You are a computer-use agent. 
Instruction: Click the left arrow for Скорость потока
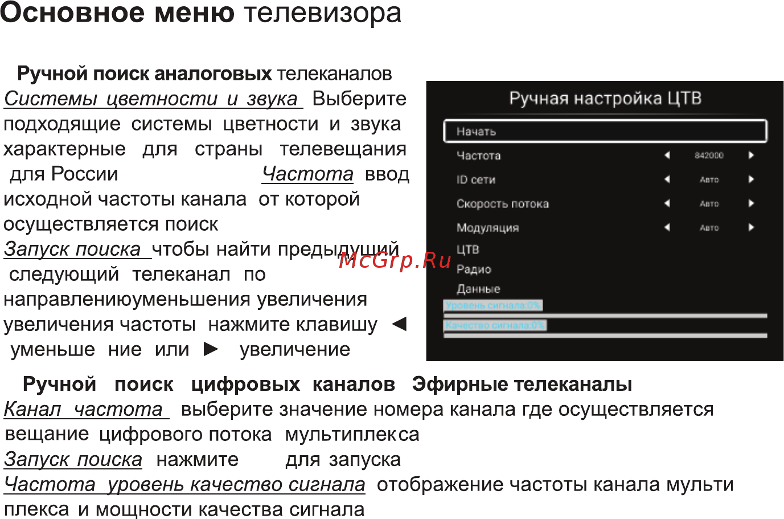pos(667,203)
